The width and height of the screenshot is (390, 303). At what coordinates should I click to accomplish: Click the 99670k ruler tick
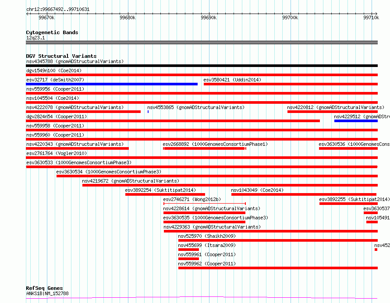pos(46,18)
